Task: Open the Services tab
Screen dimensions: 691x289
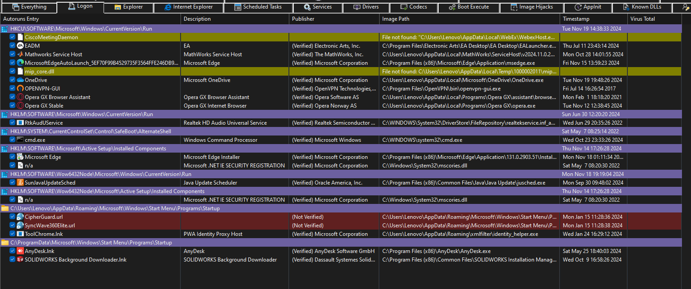Action: [317, 7]
